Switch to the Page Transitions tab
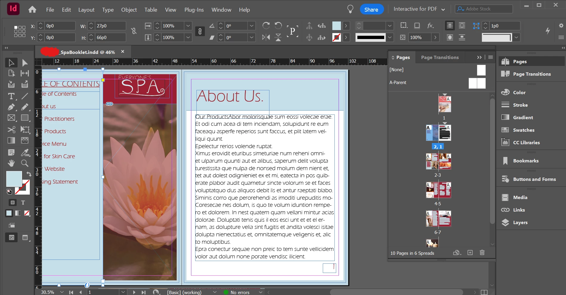The width and height of the screenshot is (566, 295). pos(440,58)
